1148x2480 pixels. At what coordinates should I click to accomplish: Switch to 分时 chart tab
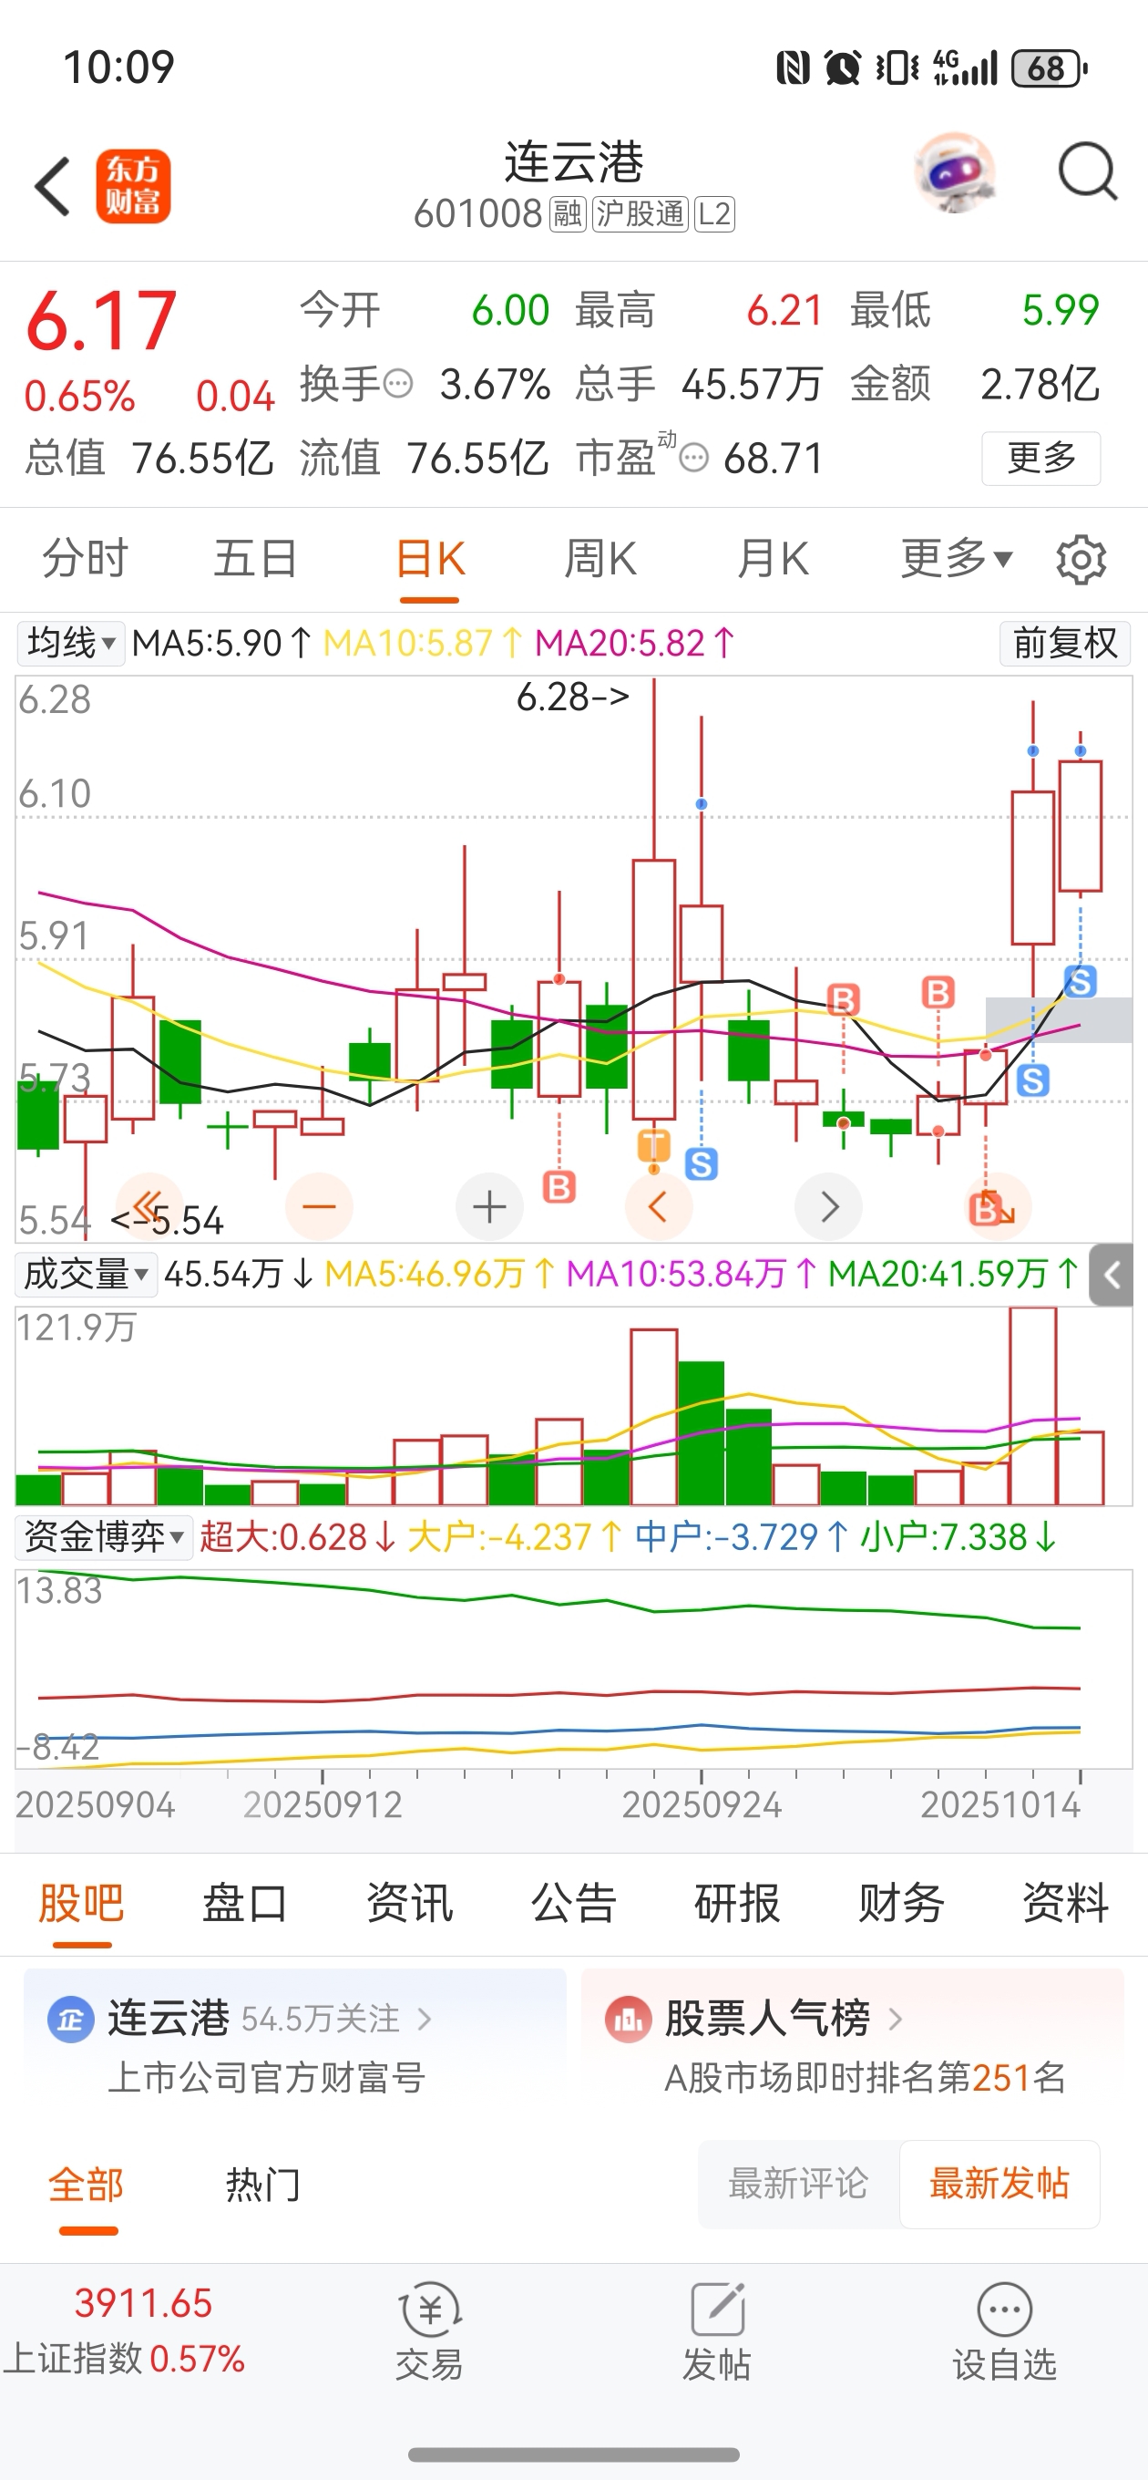[85, 559]
